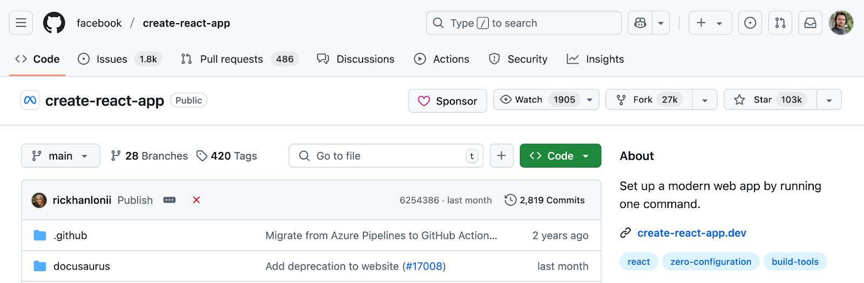The width and height of the screenshot is (864, 283).
Task: Switch to the Code tab
Action: point(38,59)
